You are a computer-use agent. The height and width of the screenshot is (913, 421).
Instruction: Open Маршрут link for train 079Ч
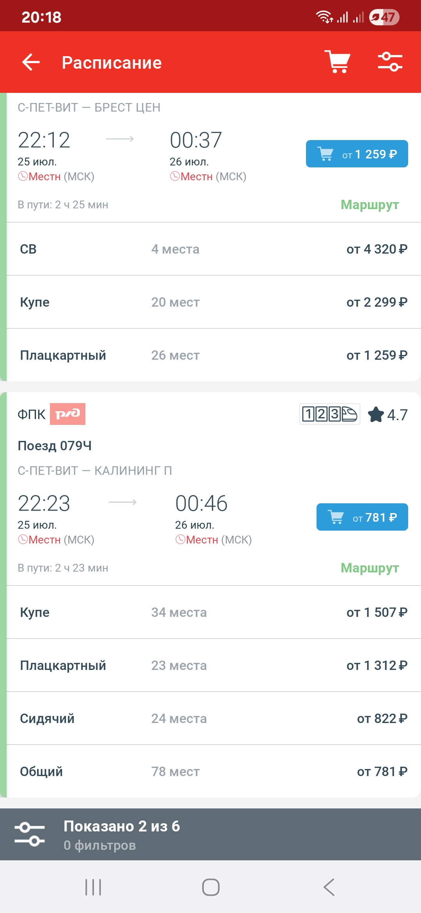pos(370,568)
